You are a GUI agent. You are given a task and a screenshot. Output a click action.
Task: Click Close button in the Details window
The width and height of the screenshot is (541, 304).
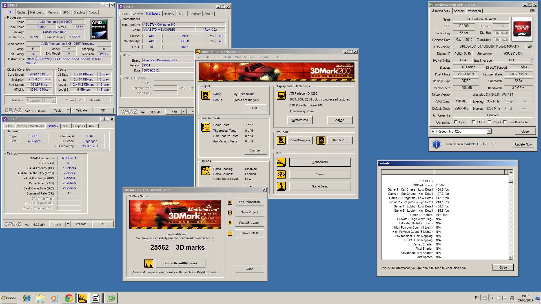coord(503,268)
